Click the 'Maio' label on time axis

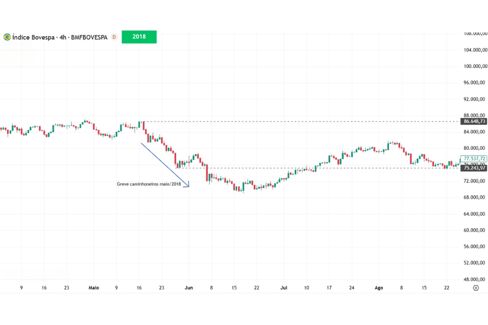click(94, 288)
